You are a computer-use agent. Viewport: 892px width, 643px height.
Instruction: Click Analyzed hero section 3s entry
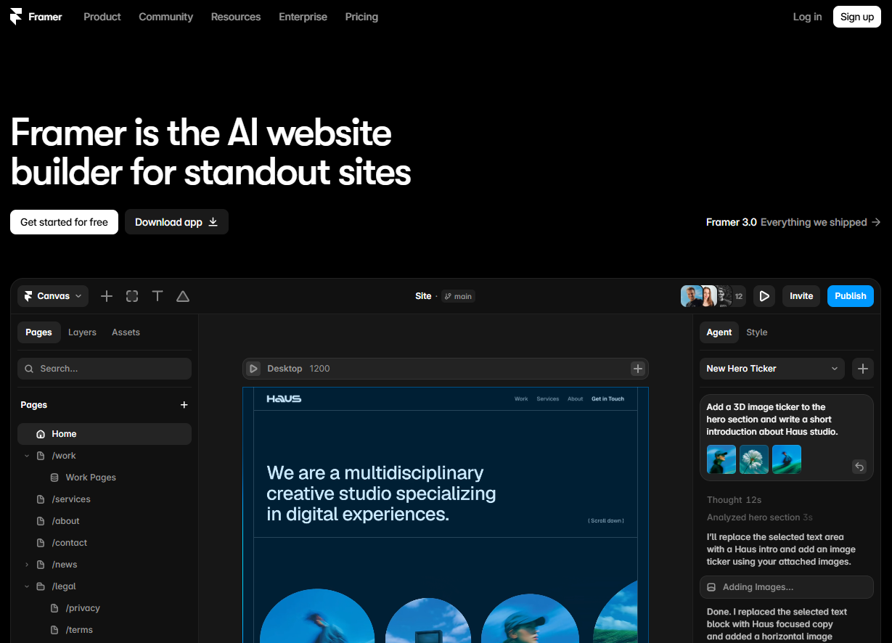tap(759, 517)
